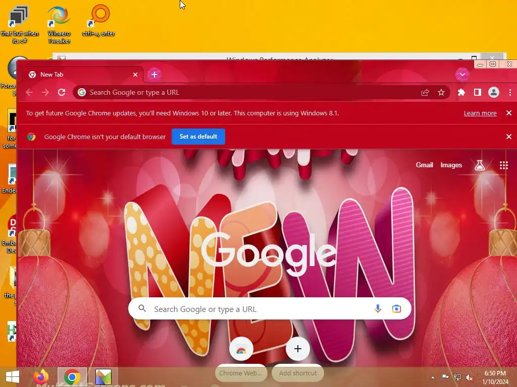Open the Windows Start button
This screenshot has width=517, height=387.
[13, 377]
